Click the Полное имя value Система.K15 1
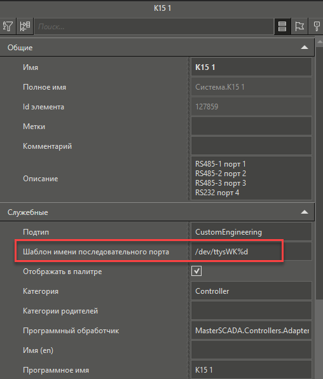This screenshot has width=323, height=379. point(251,86)
